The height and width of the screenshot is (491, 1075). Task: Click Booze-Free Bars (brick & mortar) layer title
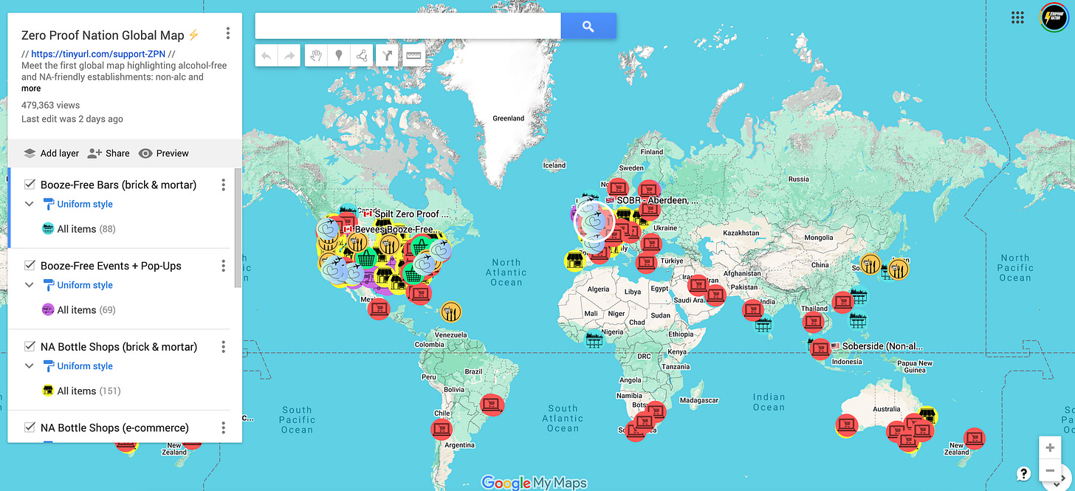click(118, 185)
